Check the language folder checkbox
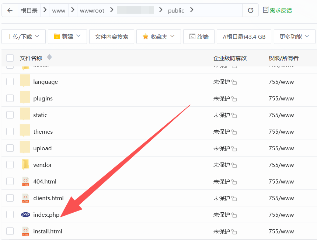This screenshot has width=317, height=240. click(10, 82)
